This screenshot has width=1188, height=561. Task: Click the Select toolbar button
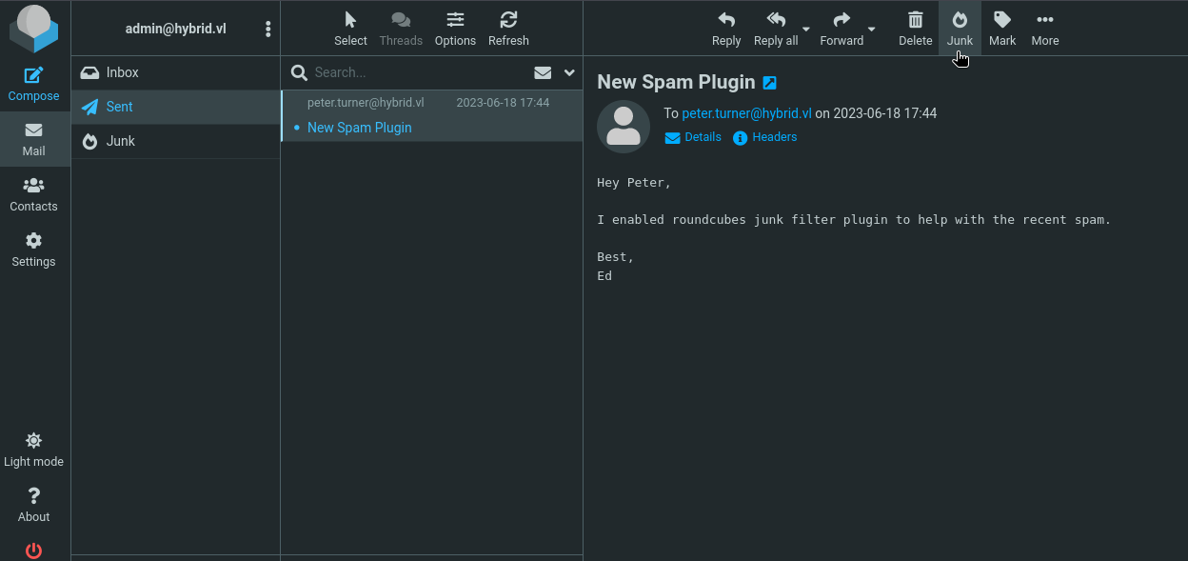tap(350, 29)
